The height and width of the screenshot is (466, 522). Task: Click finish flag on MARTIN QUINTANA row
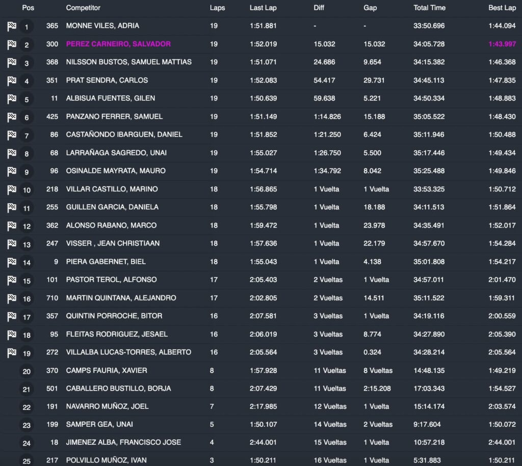click(x=12, y=298)
